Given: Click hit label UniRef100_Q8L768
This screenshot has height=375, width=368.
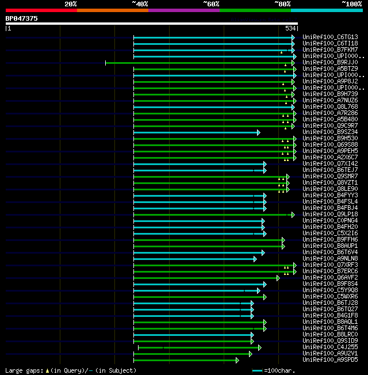Looking at the screenshot, I should 330,106.
